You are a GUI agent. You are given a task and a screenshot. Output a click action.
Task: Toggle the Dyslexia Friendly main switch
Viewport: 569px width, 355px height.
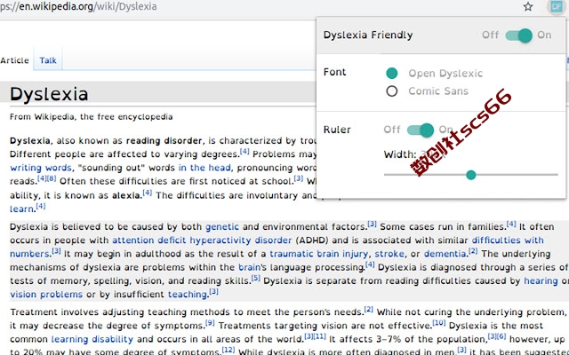pyautogui.click(x=519, y=35)
